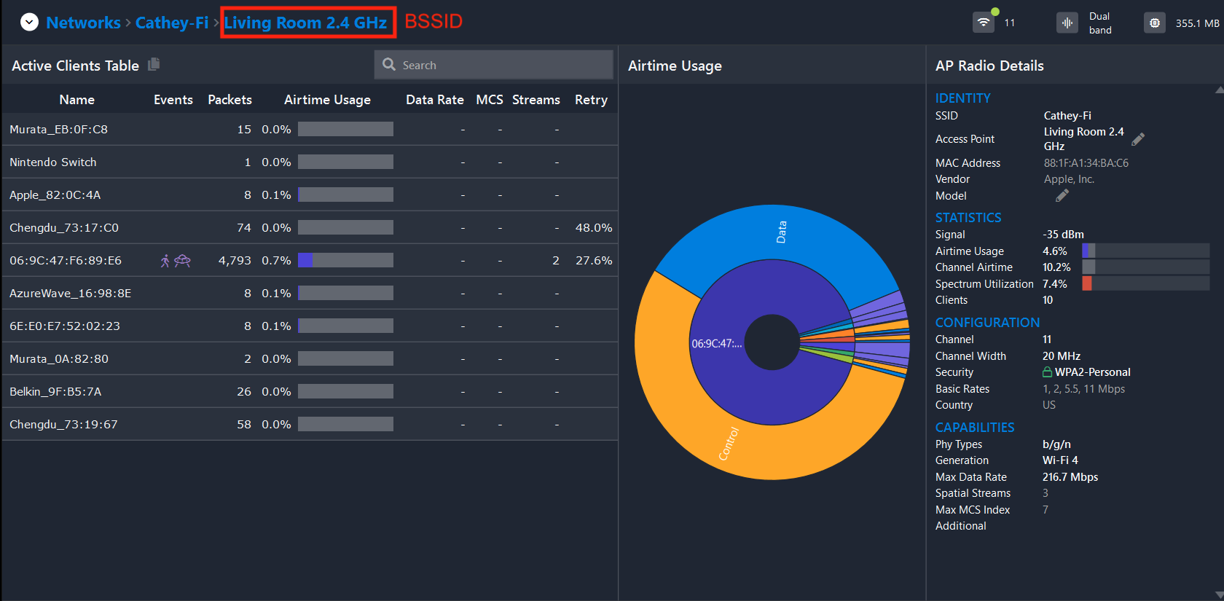Select the Belkin_9F:B5:7A client row
The image size is (1224, 601).
(310, 391)
